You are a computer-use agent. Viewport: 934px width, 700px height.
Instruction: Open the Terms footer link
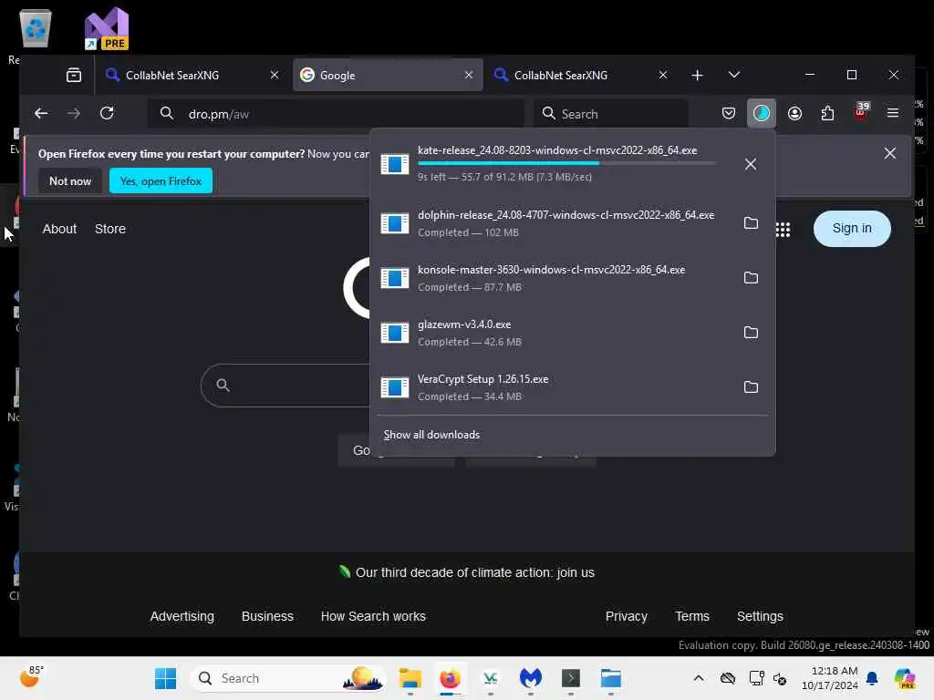(x=692, y=617)
